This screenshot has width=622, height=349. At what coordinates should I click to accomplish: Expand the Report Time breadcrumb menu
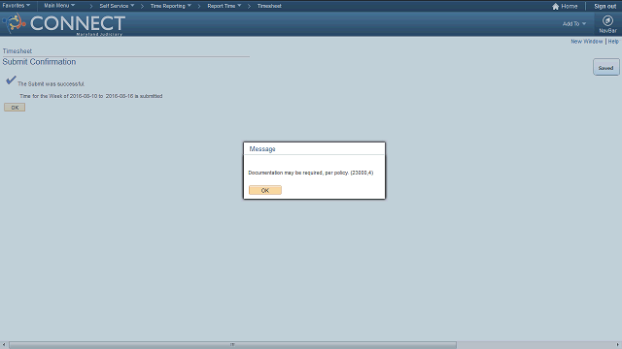tap(225, 6)
